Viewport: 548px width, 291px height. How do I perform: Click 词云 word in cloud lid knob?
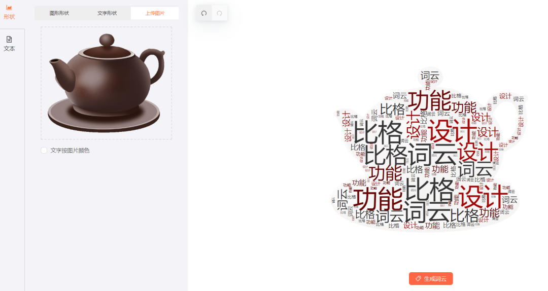430,76
